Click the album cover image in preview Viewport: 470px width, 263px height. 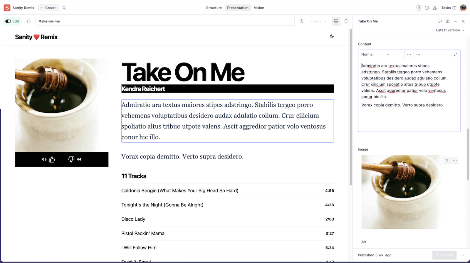click(x=62, y=105)
